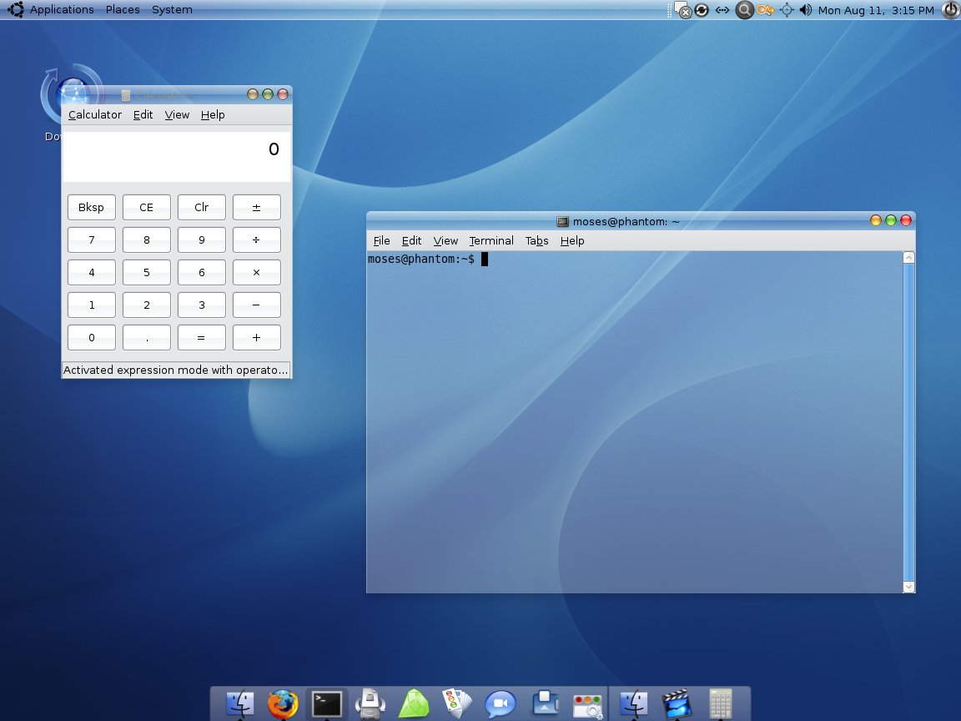Click the 7 key in Calculator
The height and width of the screenshot is (721, 961).
pos(91,239)
